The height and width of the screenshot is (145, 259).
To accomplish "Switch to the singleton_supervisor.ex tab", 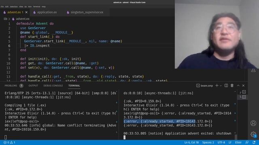I will [87, 12].
